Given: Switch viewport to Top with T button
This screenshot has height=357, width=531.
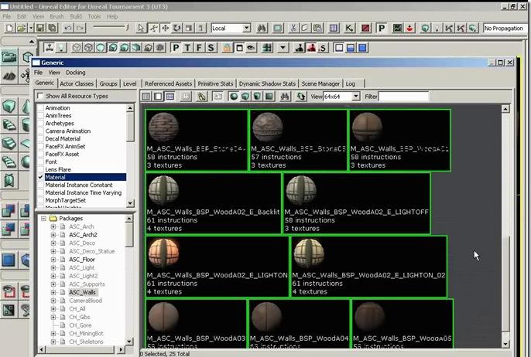Looking at the screenshot, I should (x=187, y=48).
